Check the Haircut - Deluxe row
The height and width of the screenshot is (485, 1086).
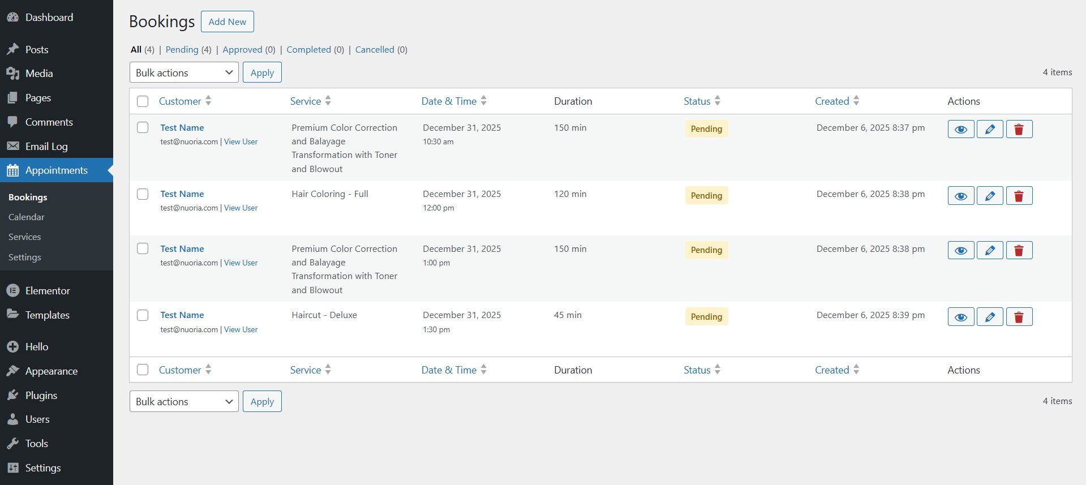[x=143, y=315]
